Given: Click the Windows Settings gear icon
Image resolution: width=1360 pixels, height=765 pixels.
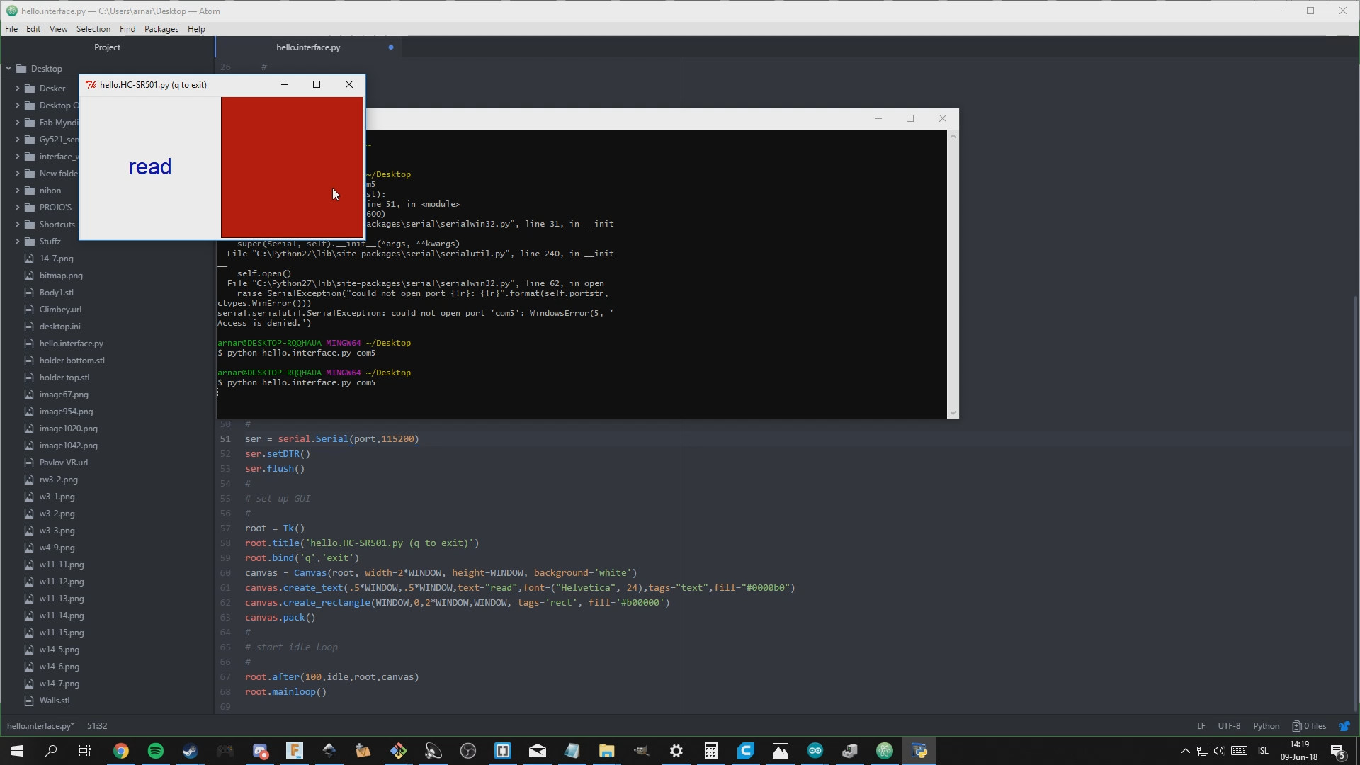Looking at the screenshot, I should (676, 751).
